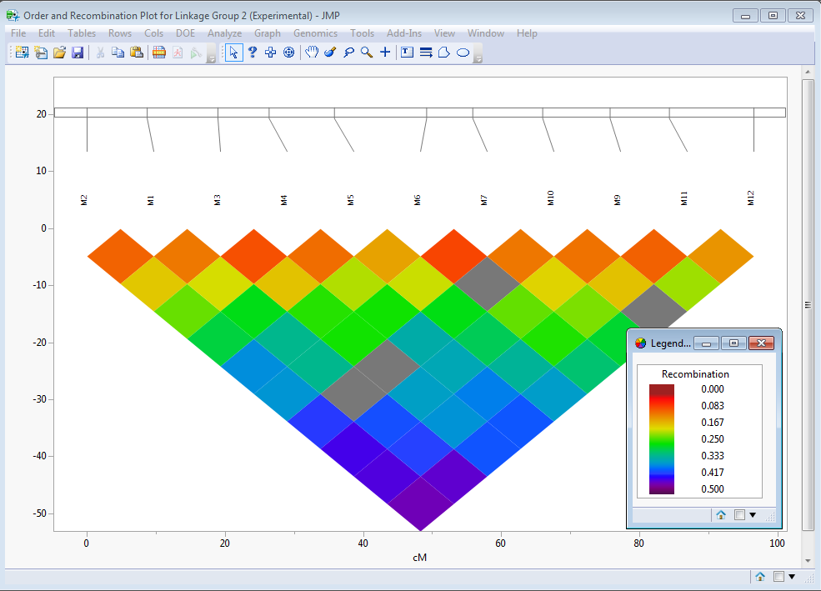Select the Crosshairs plus tool
Viewport: 821px width, 591px height.
click(385, 53)
